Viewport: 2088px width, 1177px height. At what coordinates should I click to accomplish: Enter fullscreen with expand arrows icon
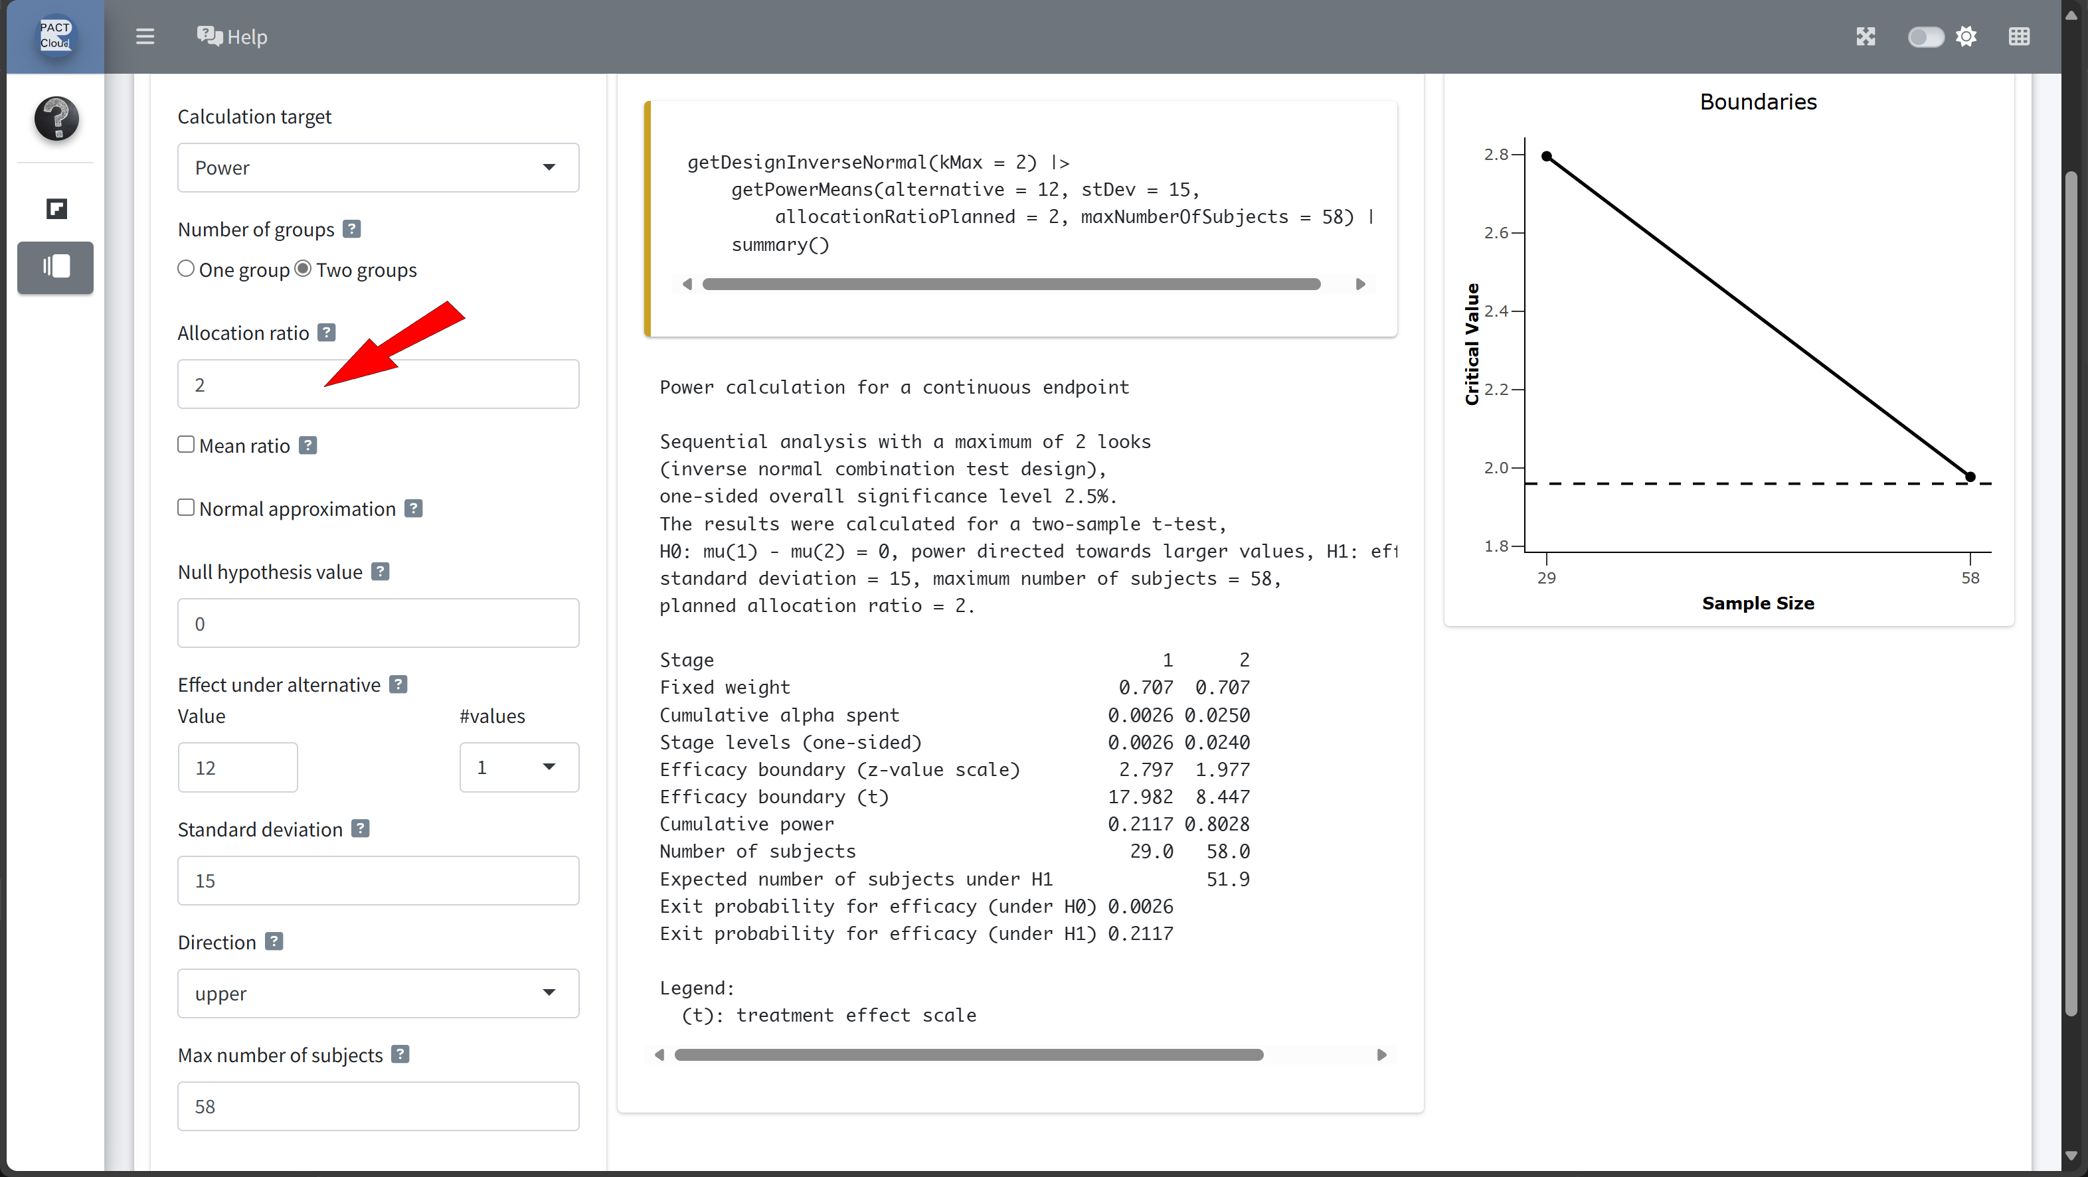click(1865, 37)
